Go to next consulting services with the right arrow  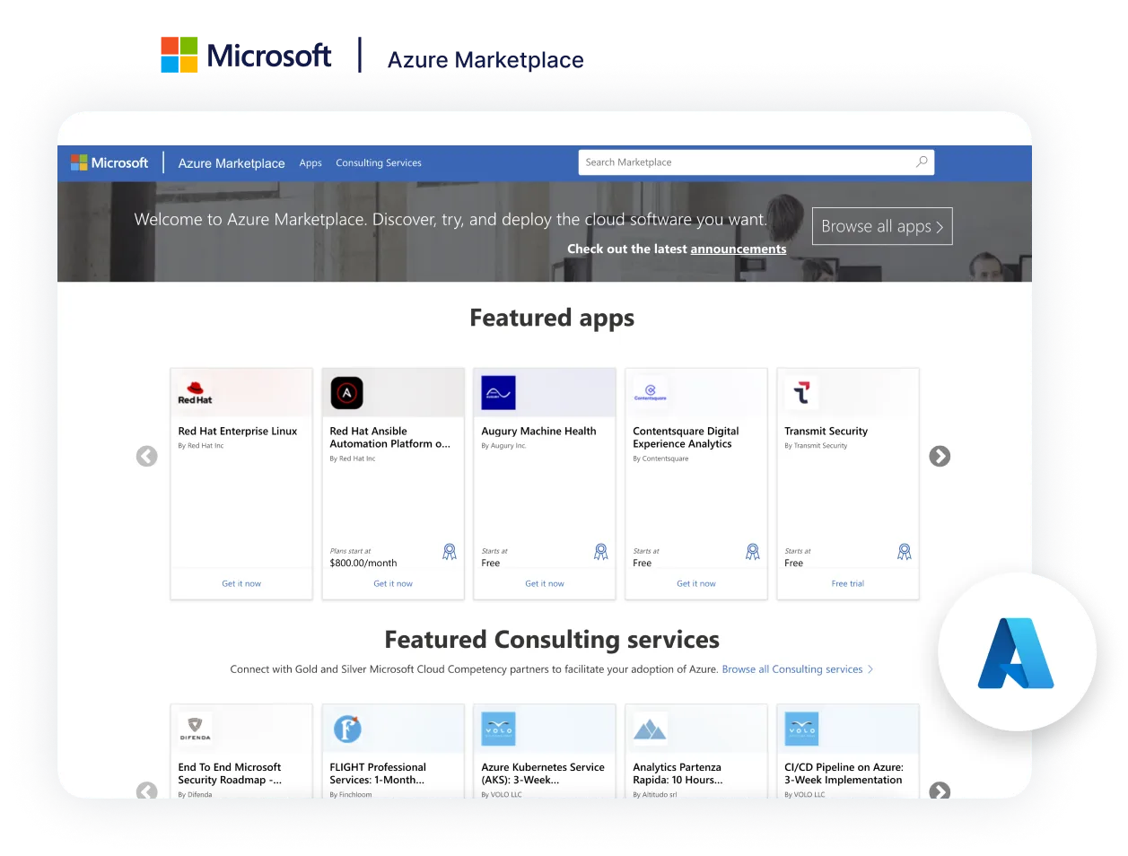(940, 790)
